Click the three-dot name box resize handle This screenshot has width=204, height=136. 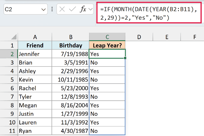coord(52,9)
